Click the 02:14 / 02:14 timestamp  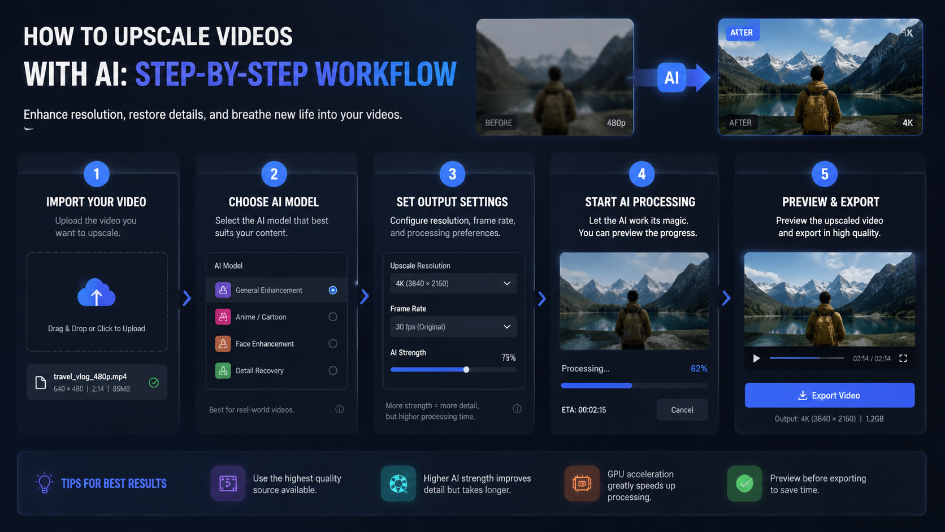click(872, 358)
